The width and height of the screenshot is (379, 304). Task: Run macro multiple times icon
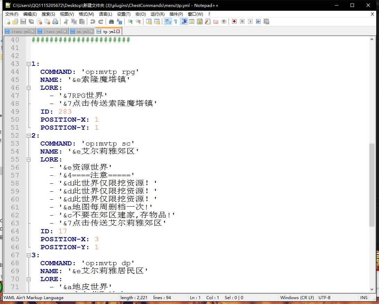coord(258,22)
